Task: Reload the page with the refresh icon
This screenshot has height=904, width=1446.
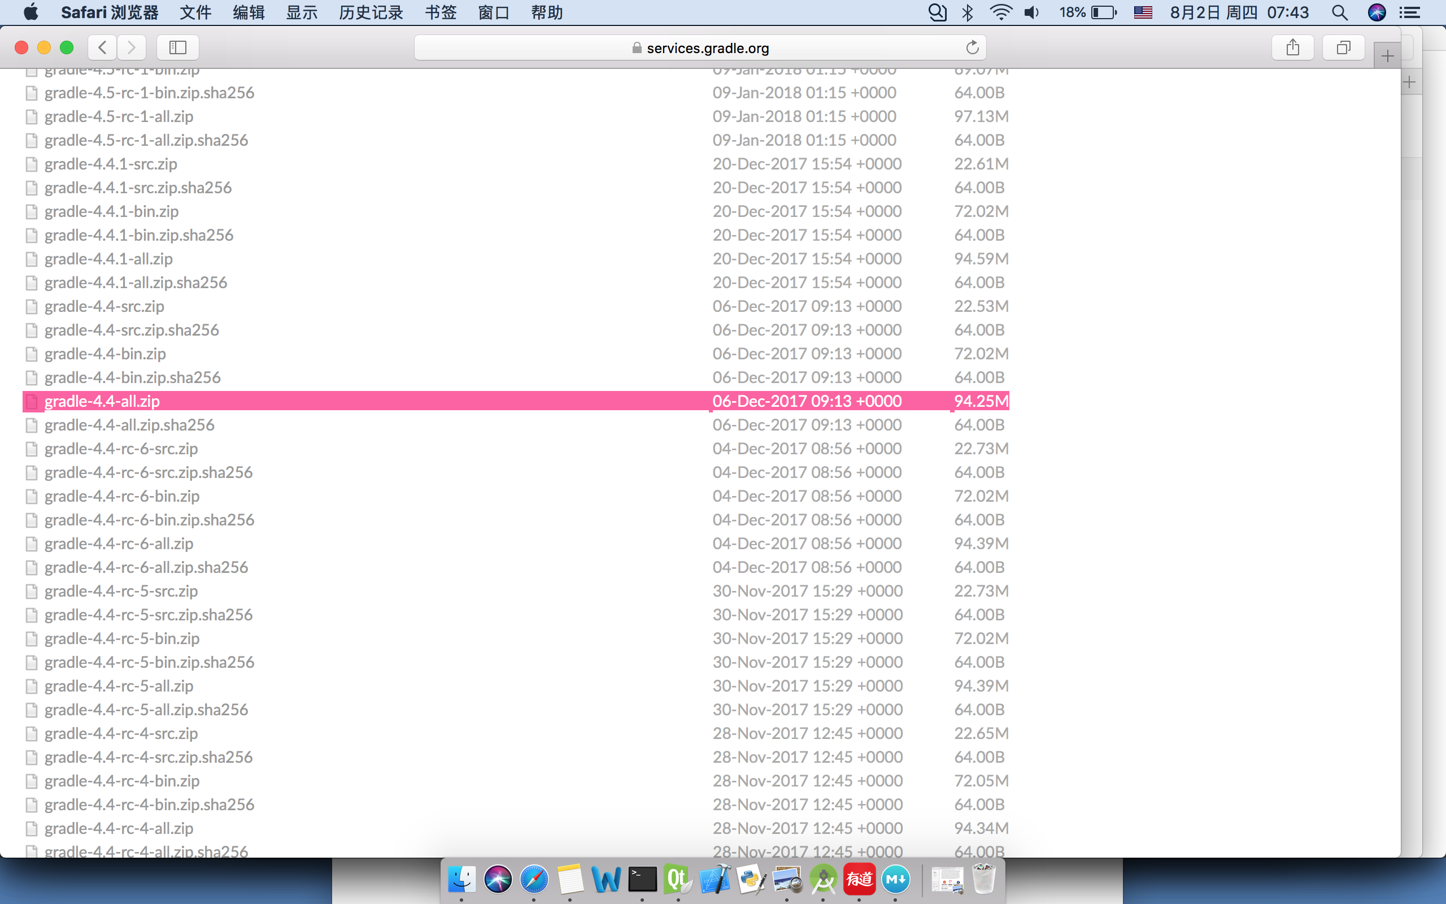Action: pos(972,47)
